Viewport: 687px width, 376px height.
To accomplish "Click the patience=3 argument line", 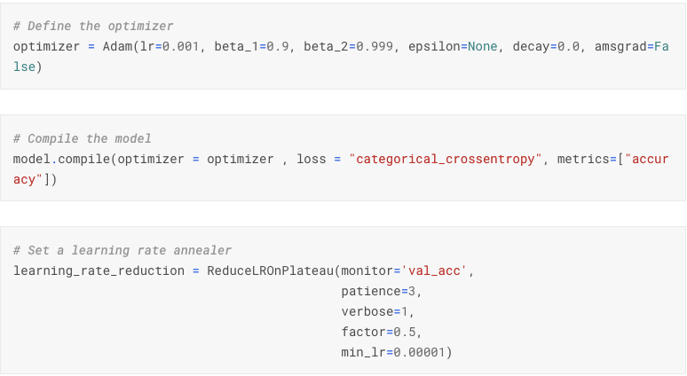I will [x=381, y=292].
